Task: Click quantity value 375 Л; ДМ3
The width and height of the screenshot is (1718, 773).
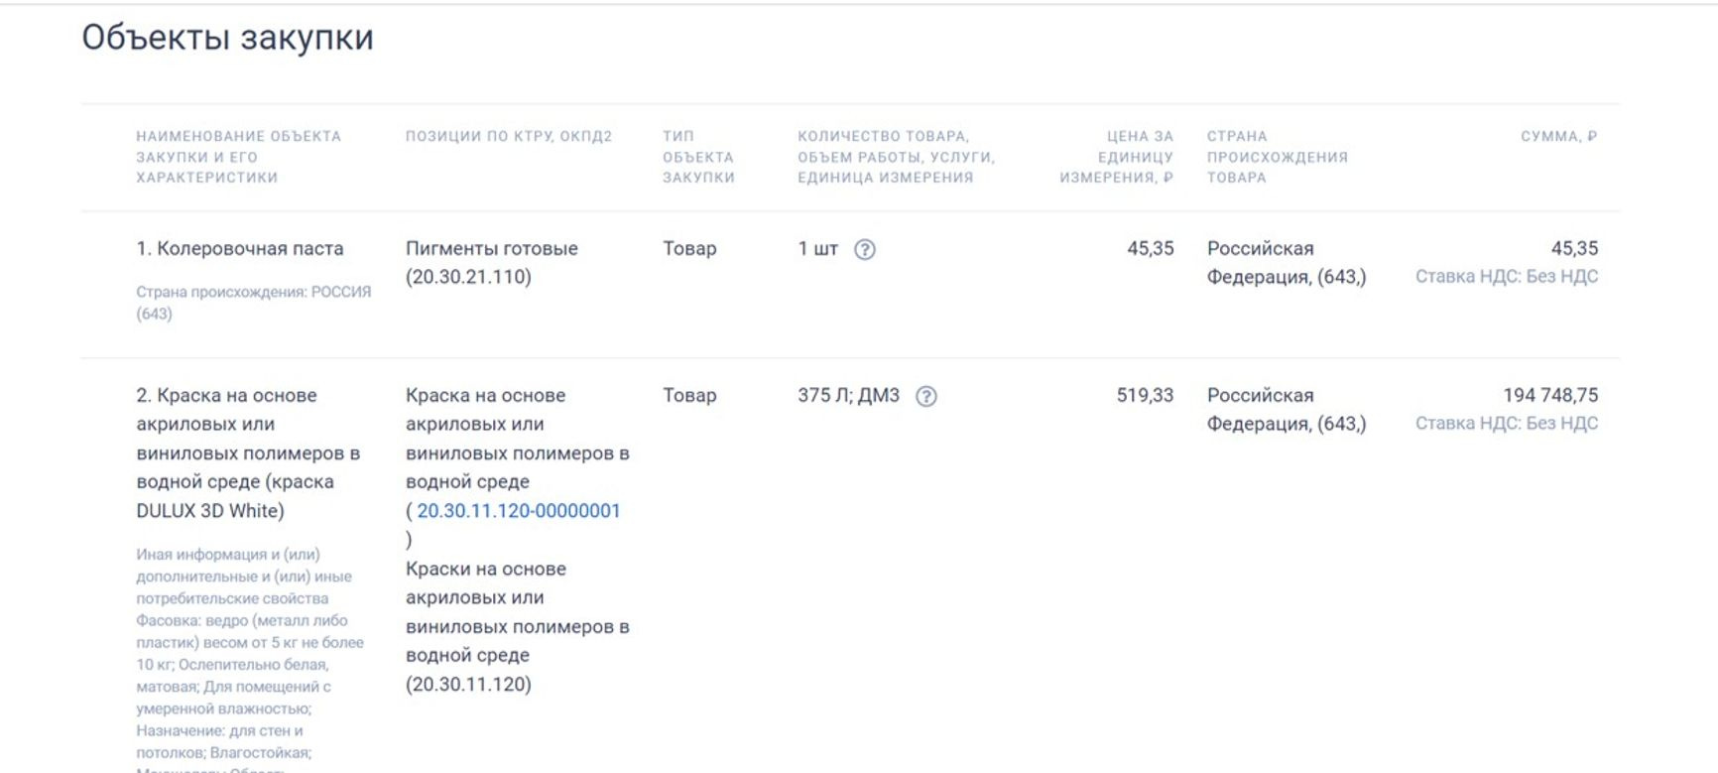Action: 848,396
